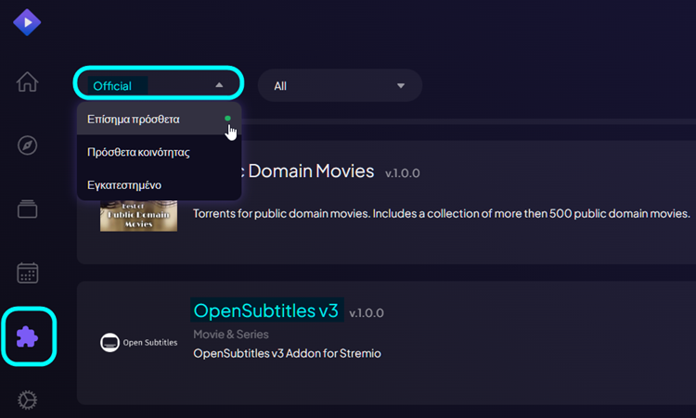Select the Addons puzzle piece icon
This screenshot has height=418, width=696.
[28, 336]
